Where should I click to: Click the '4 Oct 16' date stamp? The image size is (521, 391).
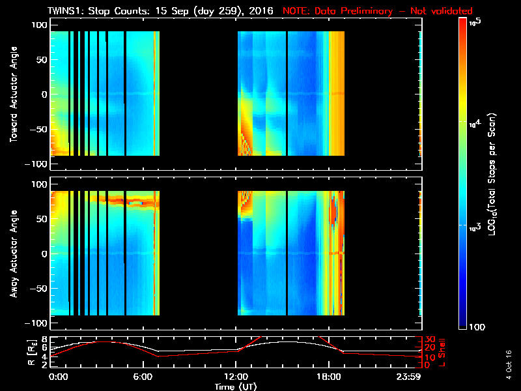509,361
